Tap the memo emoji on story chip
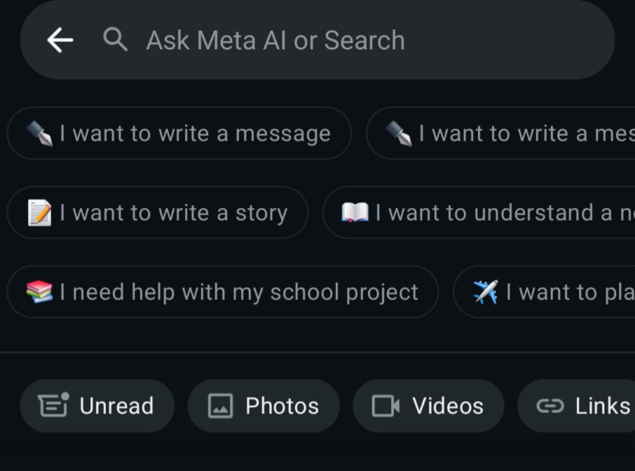 click(39, 213)
